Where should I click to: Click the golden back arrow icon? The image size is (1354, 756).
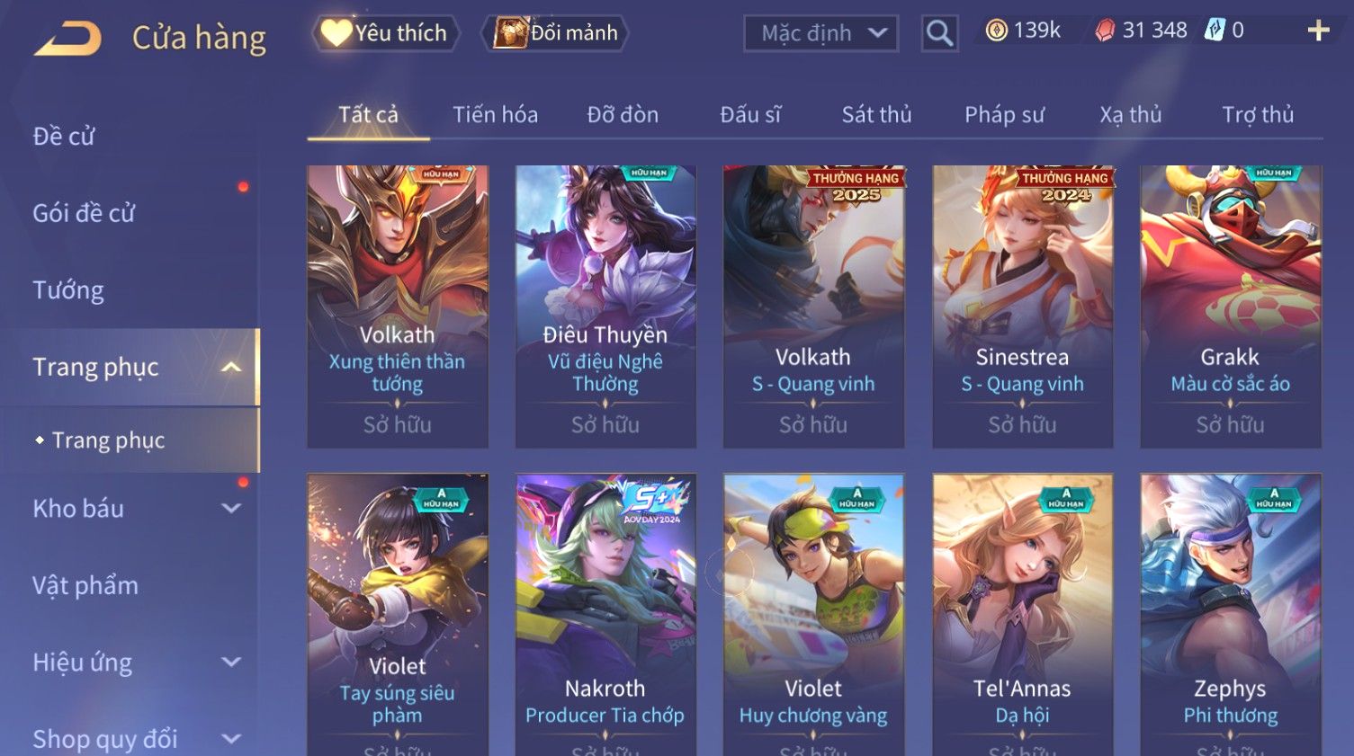[67, 38]
